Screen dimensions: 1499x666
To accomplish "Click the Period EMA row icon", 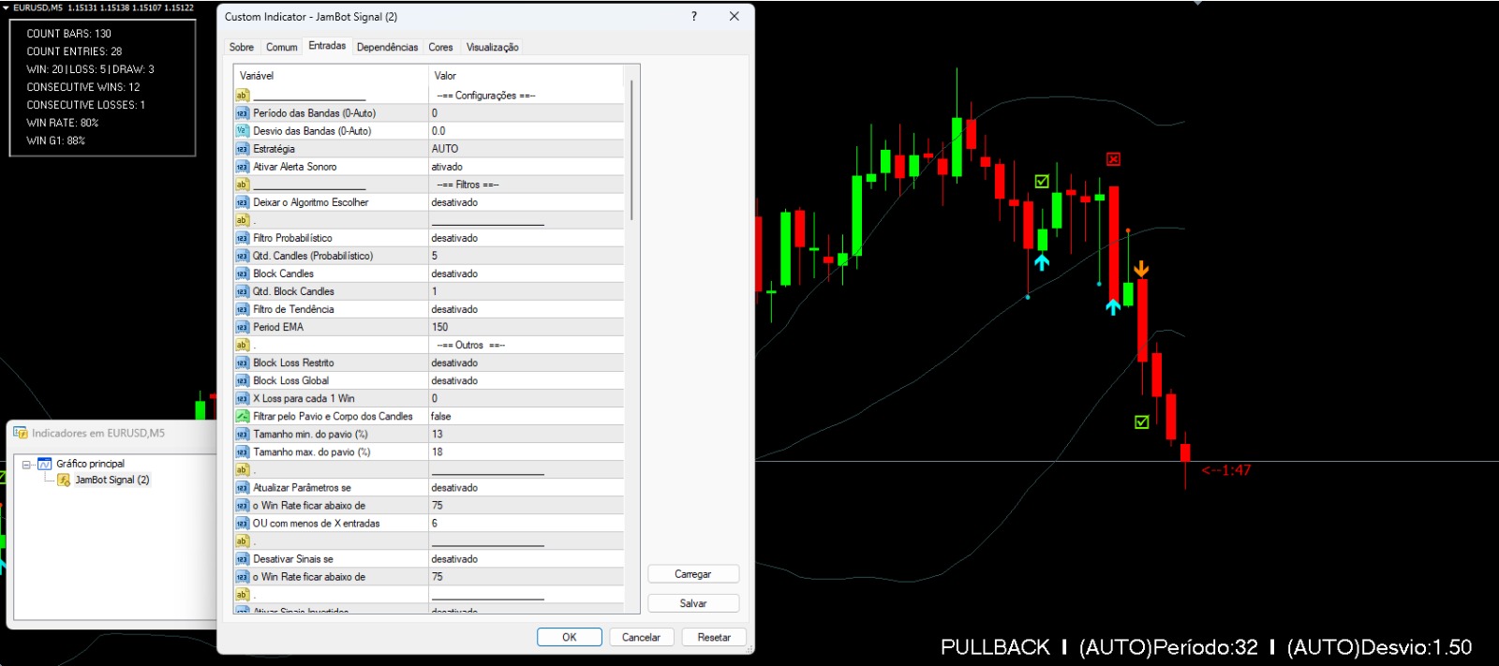I will (x=242, y=327).
